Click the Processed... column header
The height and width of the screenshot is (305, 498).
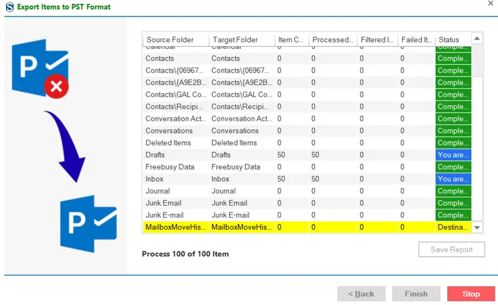point(333,40)
